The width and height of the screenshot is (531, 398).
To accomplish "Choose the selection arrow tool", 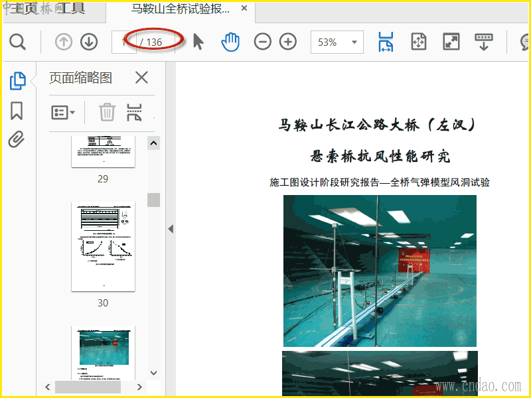I will coord(198,42).
